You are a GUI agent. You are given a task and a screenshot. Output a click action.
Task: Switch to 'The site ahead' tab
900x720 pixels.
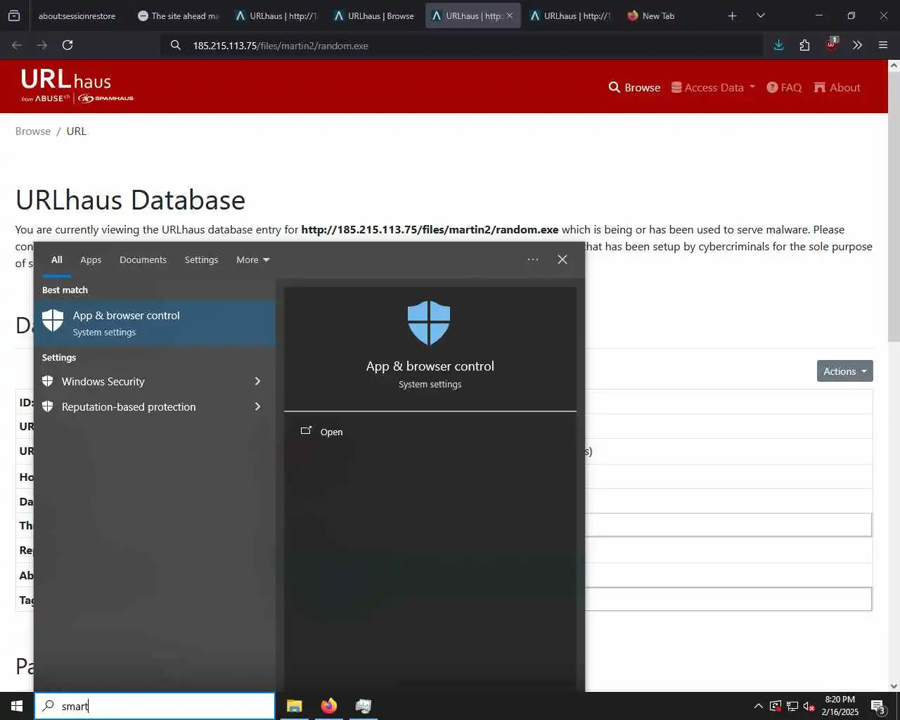click(x=178, y=15)
